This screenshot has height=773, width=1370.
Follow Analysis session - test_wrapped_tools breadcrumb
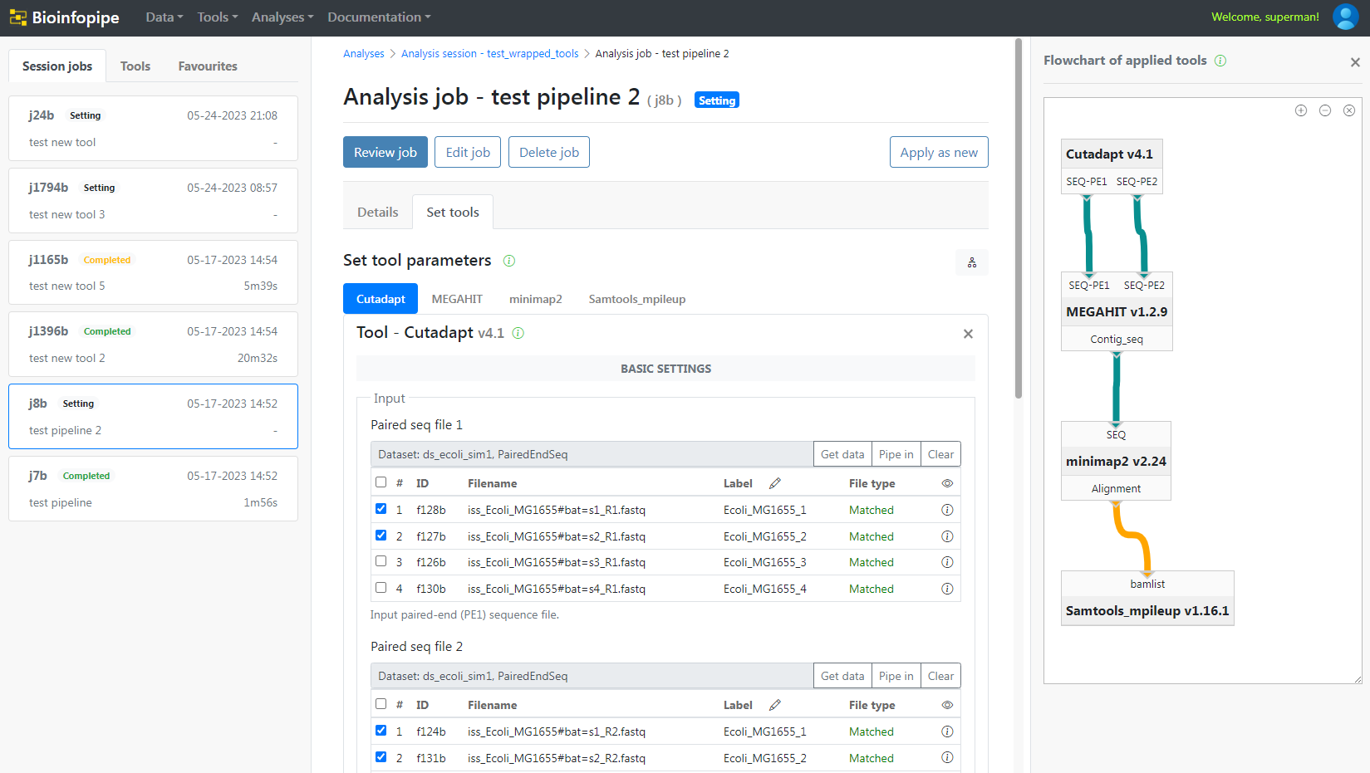click(x=490, y=54)
